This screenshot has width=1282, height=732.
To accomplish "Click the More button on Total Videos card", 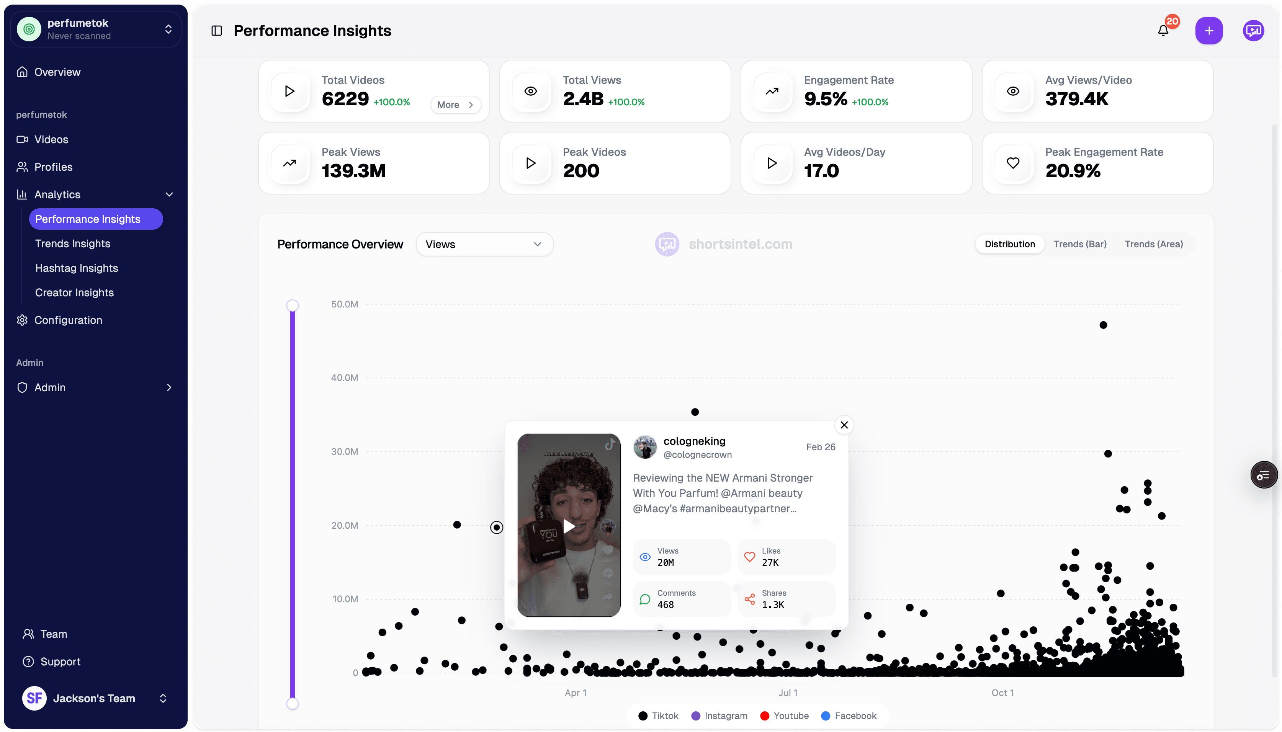I will tap(455, 105).
